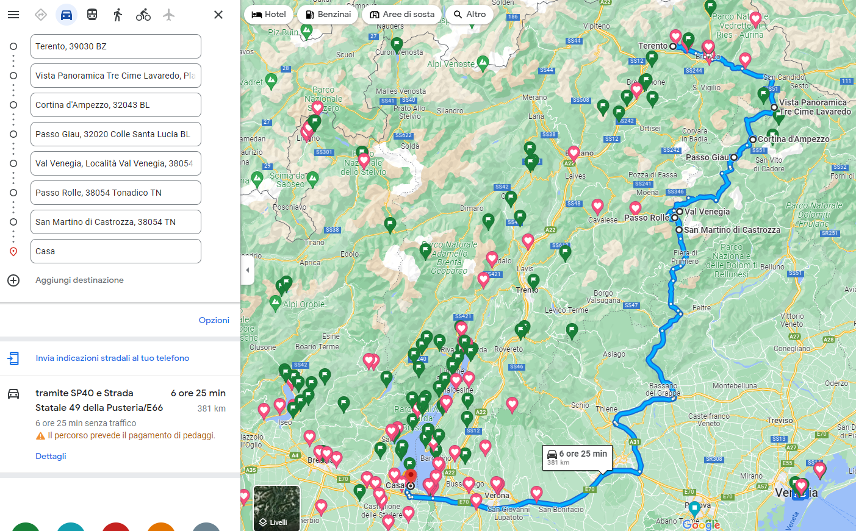Switch to public transit mode
Viewport: 856px width, 531px height.
tap(92, 15)
